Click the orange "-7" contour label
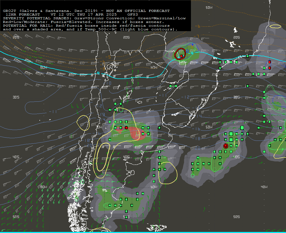The height and width of the screenshot is (233, 286). [196, 36]
